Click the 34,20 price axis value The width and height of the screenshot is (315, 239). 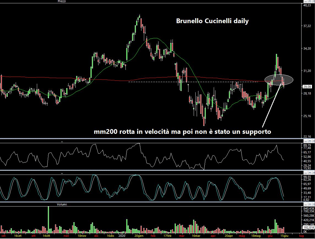pyautogui.click(x=307, y=48)
